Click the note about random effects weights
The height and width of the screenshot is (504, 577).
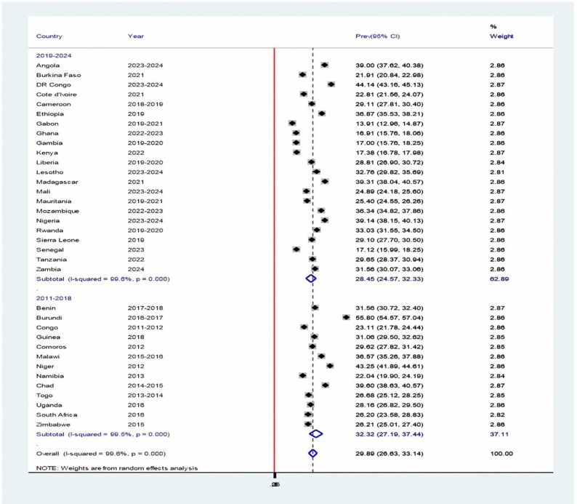117,468
